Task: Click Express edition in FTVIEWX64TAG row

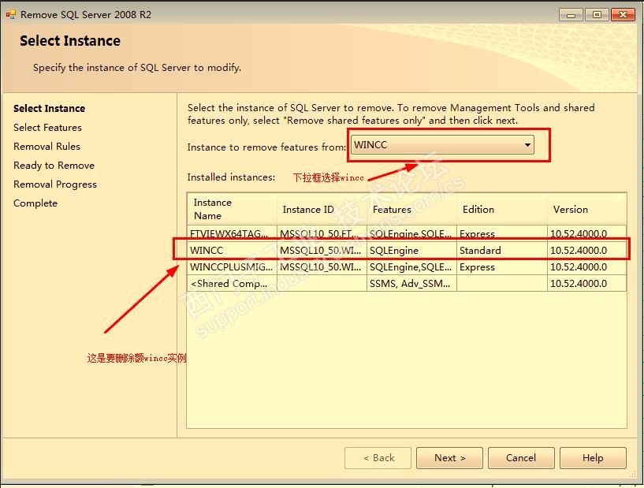Action: coord(502,233)
